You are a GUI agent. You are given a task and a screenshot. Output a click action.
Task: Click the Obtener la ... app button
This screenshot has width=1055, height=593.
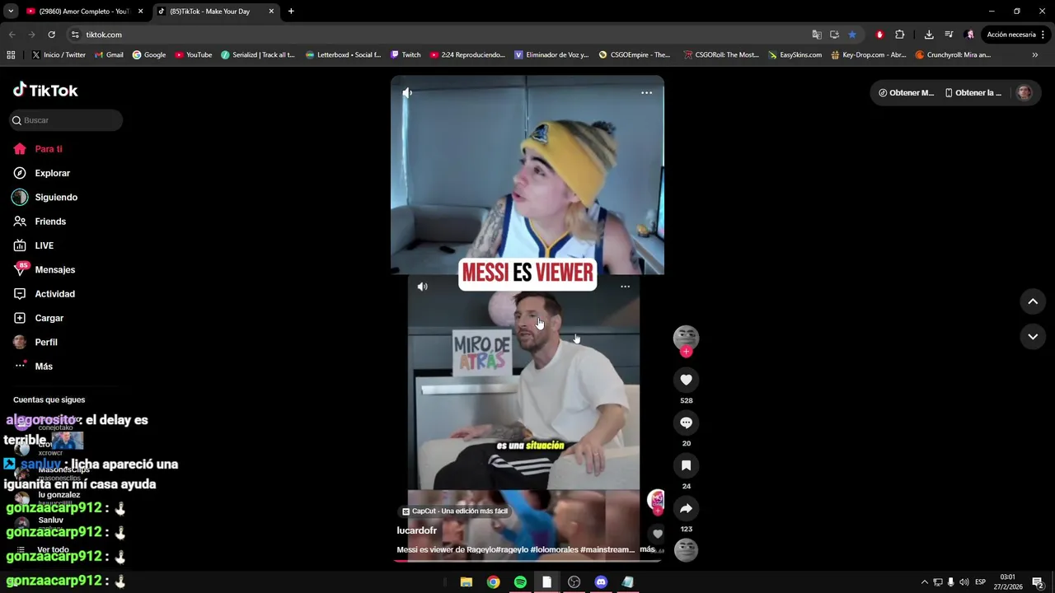pos(973,93)
